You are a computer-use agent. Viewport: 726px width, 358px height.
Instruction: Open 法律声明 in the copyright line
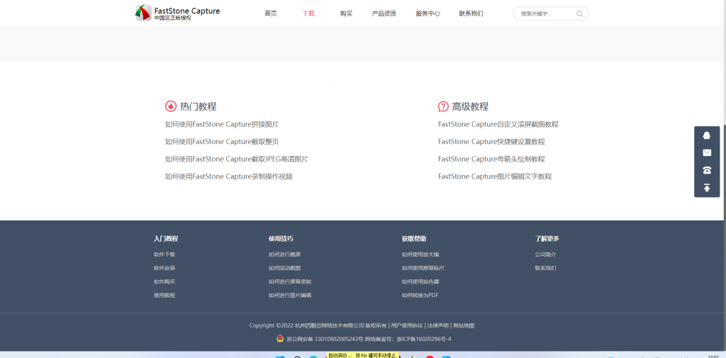click(438, 325)
